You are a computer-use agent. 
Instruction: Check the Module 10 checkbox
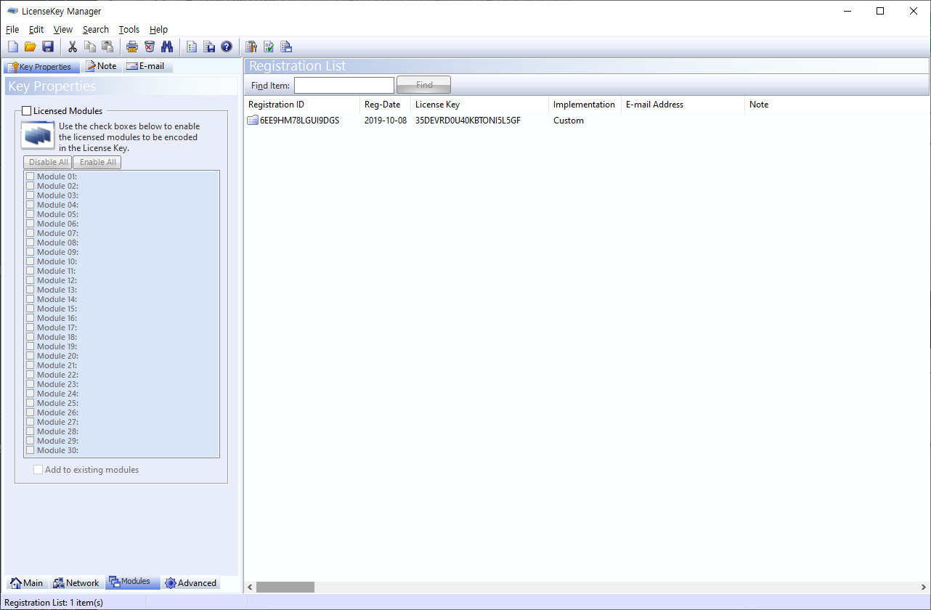(31, 261)
